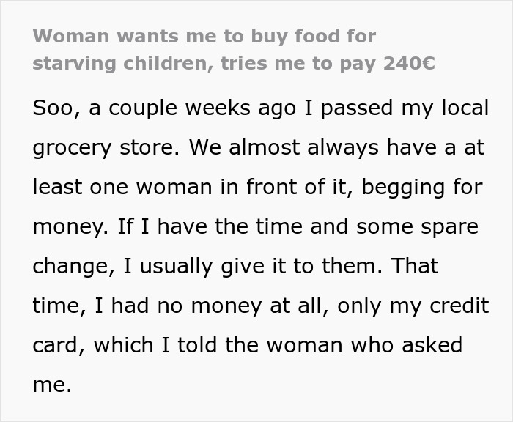Viewport: 513px width, 422px height.
Task: Click the gray post title headline
Action: (235, 49)
